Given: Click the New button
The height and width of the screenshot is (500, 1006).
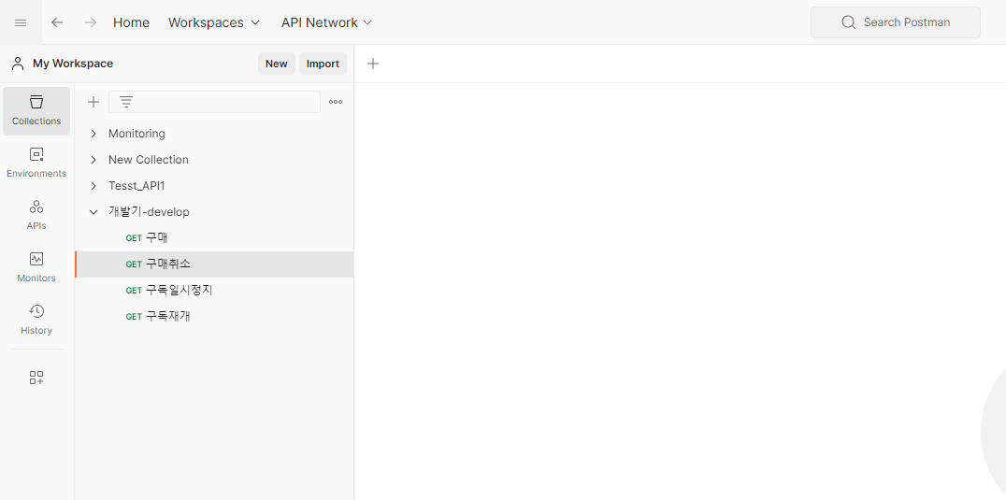Looking at the screenshot, I should [277, 64].
